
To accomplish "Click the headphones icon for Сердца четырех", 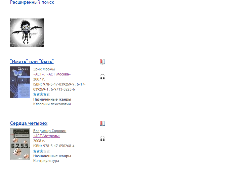I will point(103,138).
